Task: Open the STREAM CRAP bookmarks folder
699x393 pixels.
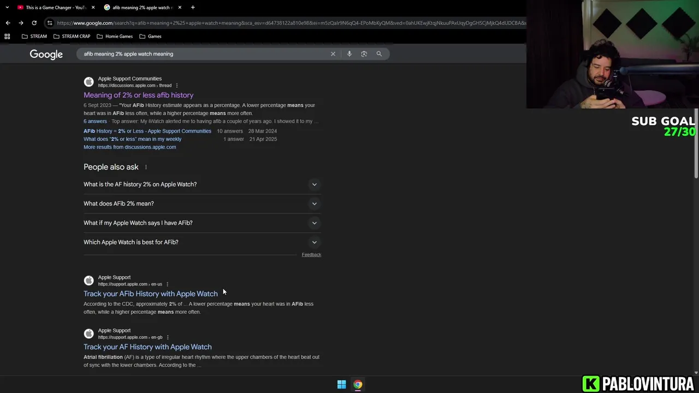Action: tap(72, 36)
